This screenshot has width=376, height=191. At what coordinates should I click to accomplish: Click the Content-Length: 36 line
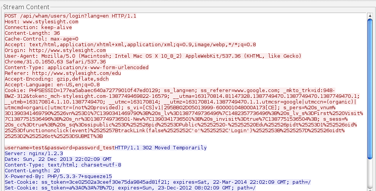coord(33,33)
